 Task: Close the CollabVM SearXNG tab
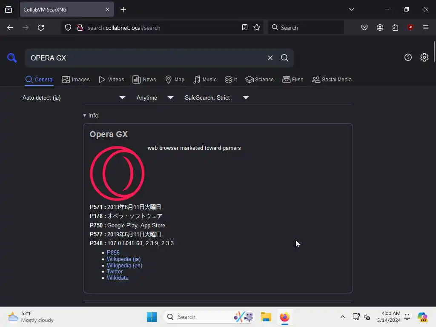[x=107, y=9]
